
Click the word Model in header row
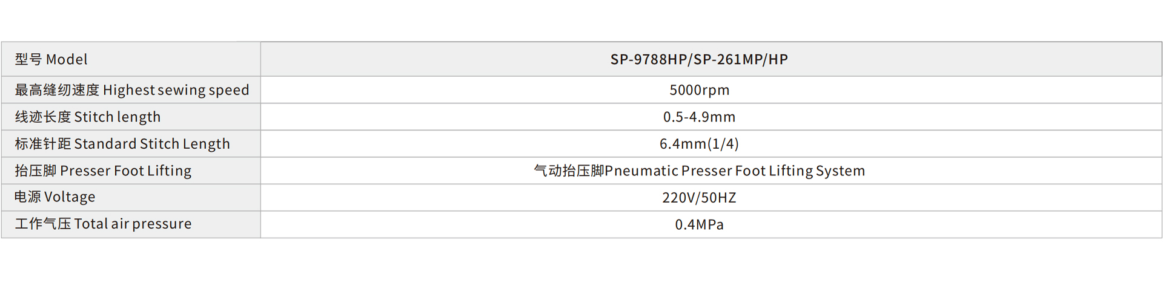(x=67, y=59)
